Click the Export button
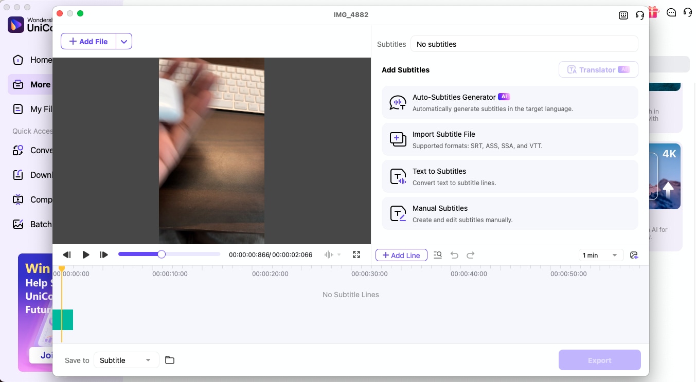Viewport: 696px width, 382px height. [600, 360]
